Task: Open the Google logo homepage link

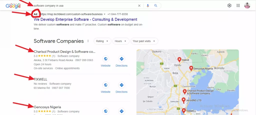Action: [x=13, y=6]
